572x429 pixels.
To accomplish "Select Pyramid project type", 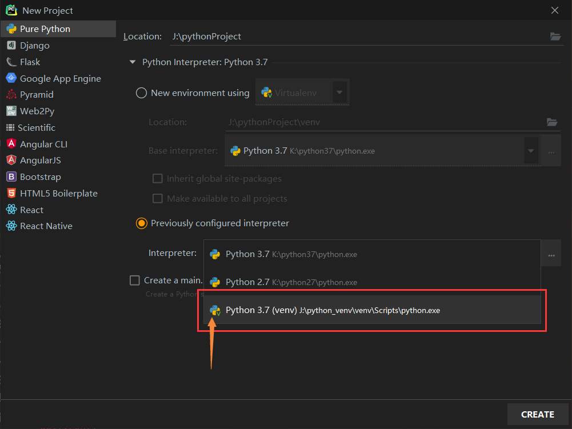I will pos(58,94).
